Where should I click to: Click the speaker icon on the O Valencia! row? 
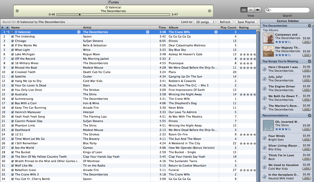pos(8,32)
